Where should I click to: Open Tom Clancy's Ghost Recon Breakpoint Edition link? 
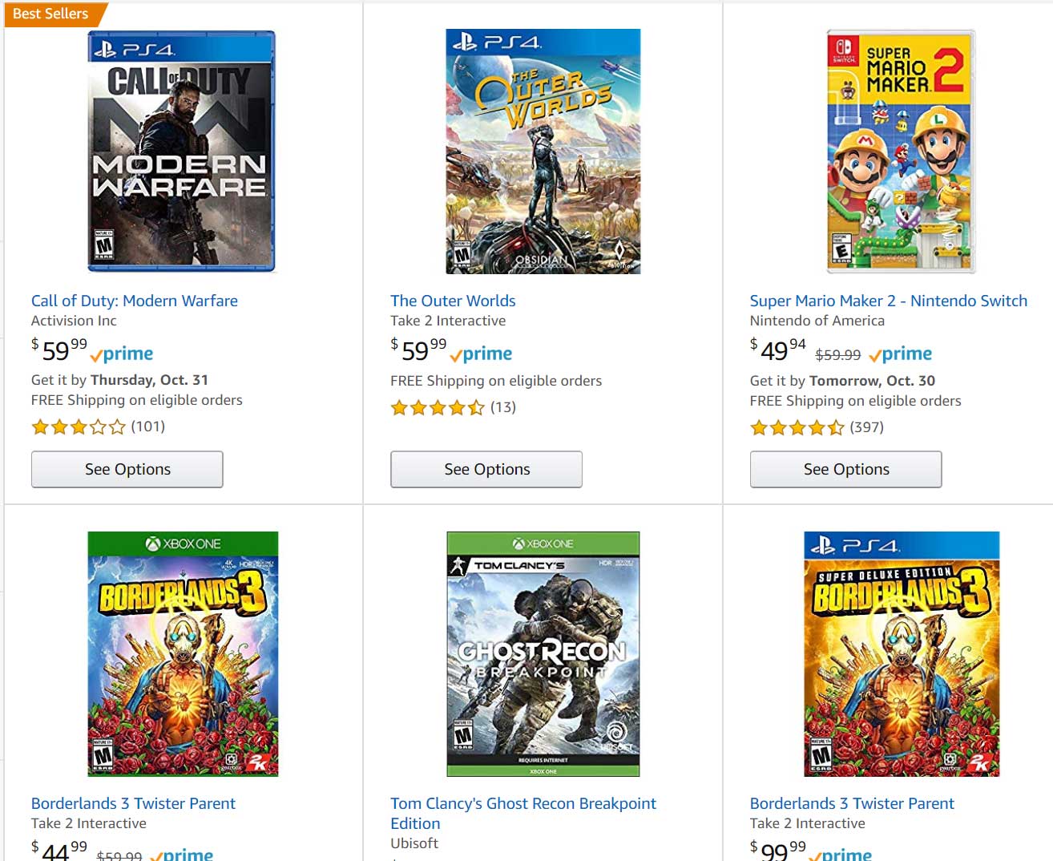click(522, 804)
